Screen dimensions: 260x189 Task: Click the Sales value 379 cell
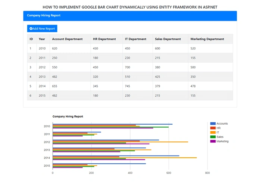[170, 86]
